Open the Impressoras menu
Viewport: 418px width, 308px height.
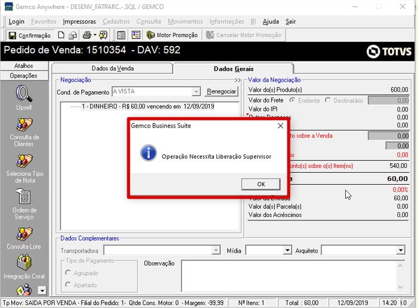(79, 21)
